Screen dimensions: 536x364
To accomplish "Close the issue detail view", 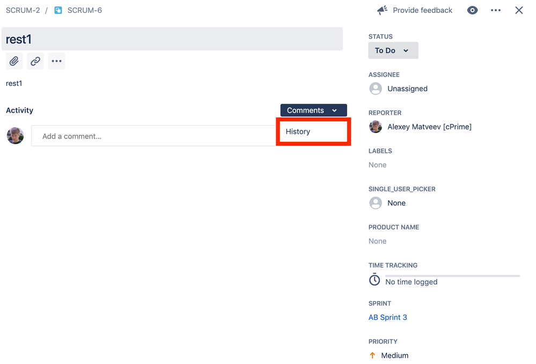I will point(519,10).
